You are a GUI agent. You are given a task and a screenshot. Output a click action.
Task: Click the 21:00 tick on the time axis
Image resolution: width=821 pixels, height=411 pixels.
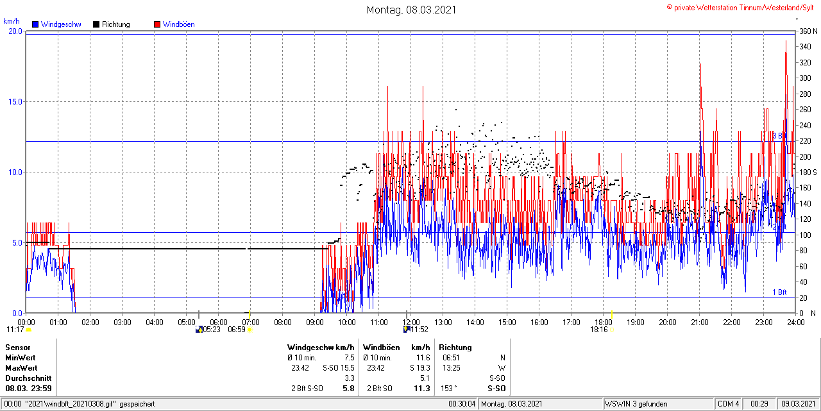point(700,323)
